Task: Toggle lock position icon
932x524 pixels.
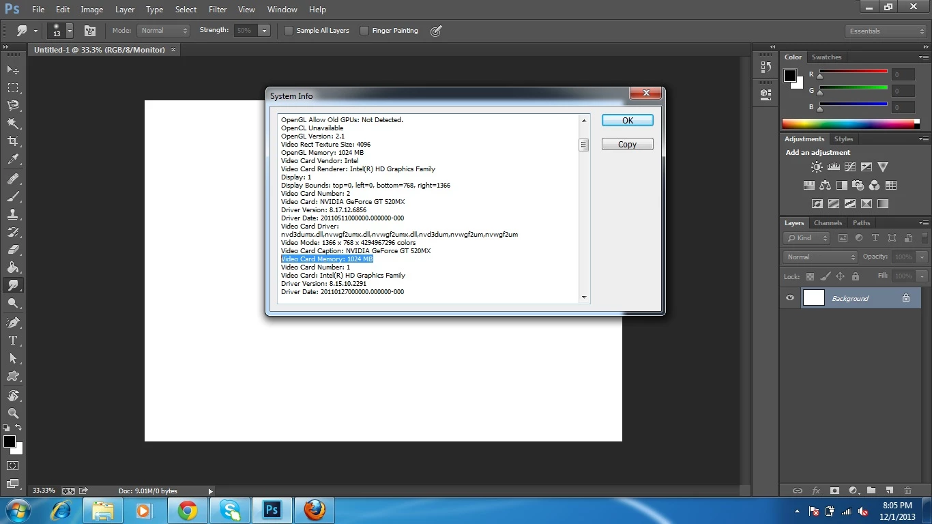Action: coord(840,276)
